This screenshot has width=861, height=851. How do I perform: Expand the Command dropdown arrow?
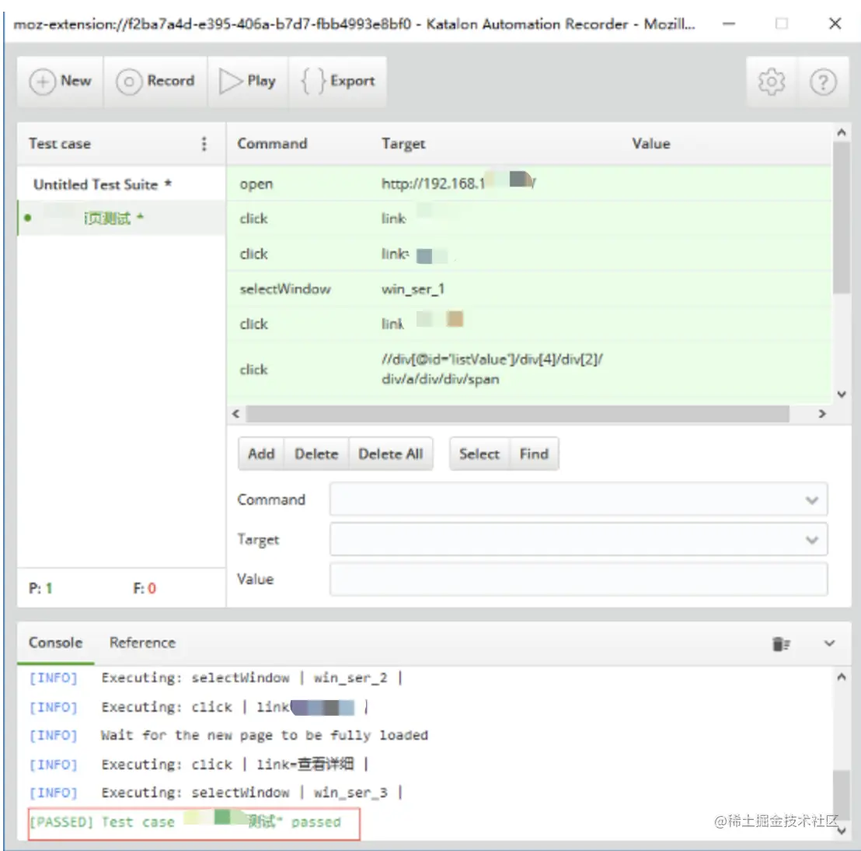coord(811,500)
